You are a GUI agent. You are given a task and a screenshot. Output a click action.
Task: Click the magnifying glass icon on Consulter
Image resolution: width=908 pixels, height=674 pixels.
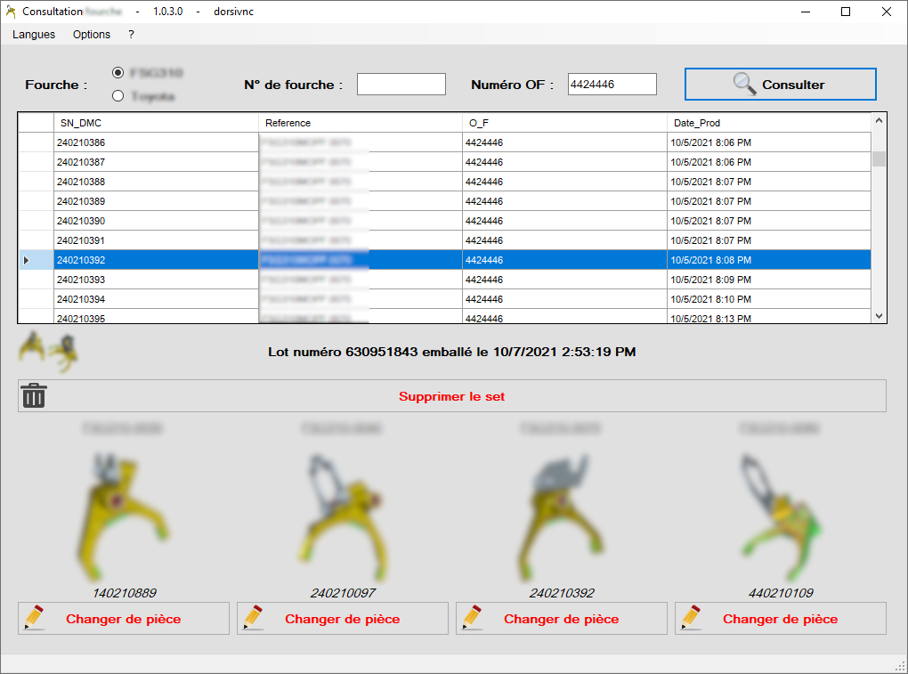(744, 84)
